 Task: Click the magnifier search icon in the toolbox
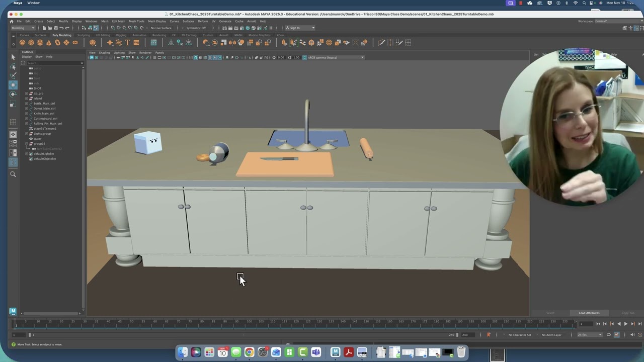pos(13,174)
